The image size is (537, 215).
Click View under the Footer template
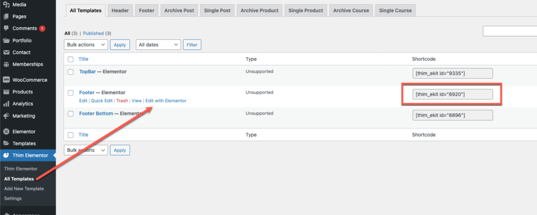click(x=137, y=101)
